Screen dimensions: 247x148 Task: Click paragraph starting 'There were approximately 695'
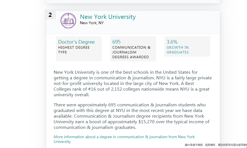tap(132, 116)
